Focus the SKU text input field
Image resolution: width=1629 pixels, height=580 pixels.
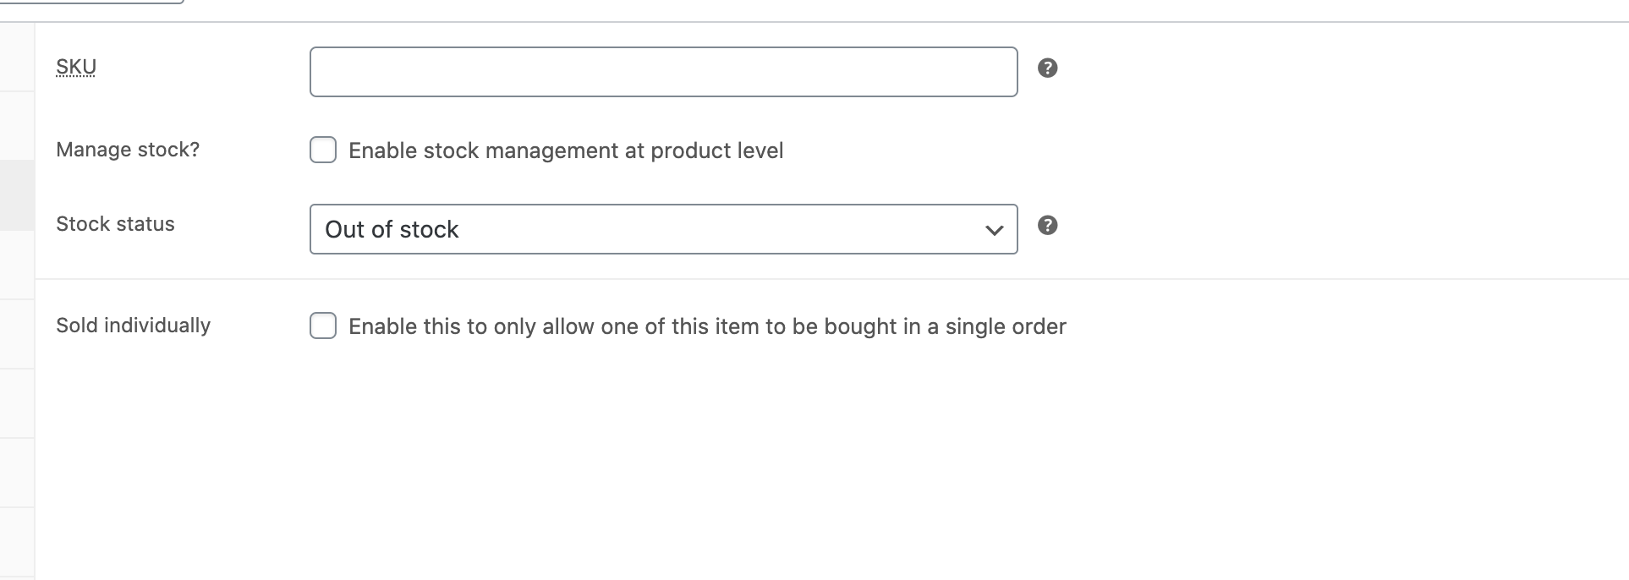[663, 72]
